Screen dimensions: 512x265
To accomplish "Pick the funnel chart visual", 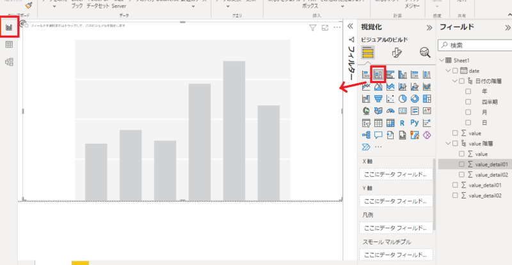I will [x=378, y=99].
